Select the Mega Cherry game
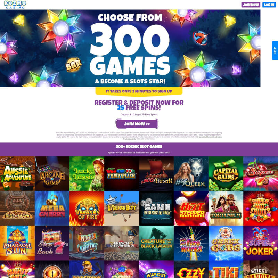Image resolution: width=278 pixels, height=278 pixels. [x=52, y=208]
